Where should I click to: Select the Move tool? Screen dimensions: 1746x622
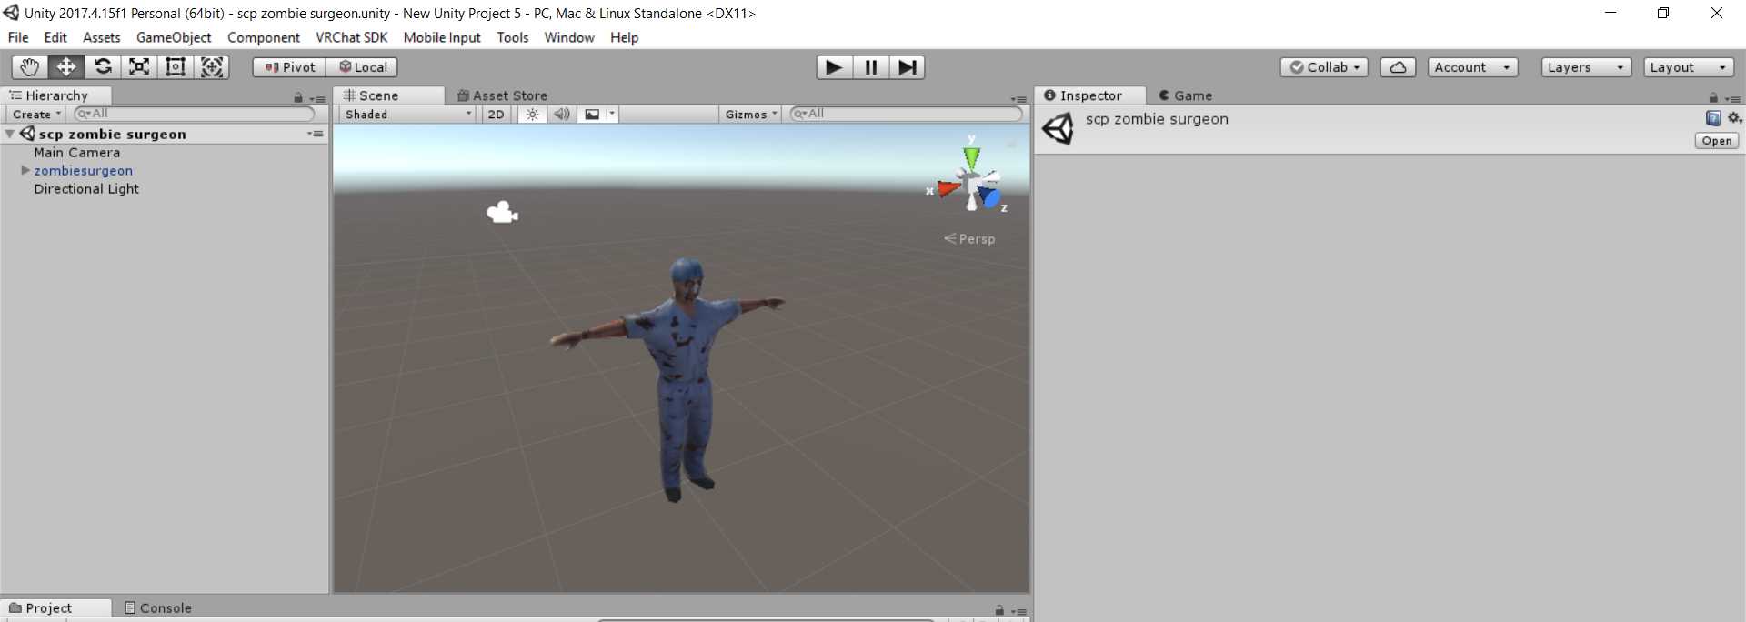coord(66,67)
